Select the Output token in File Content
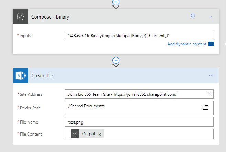The height and width of the screenshot is (152, 226). click(x=88, y=134)
